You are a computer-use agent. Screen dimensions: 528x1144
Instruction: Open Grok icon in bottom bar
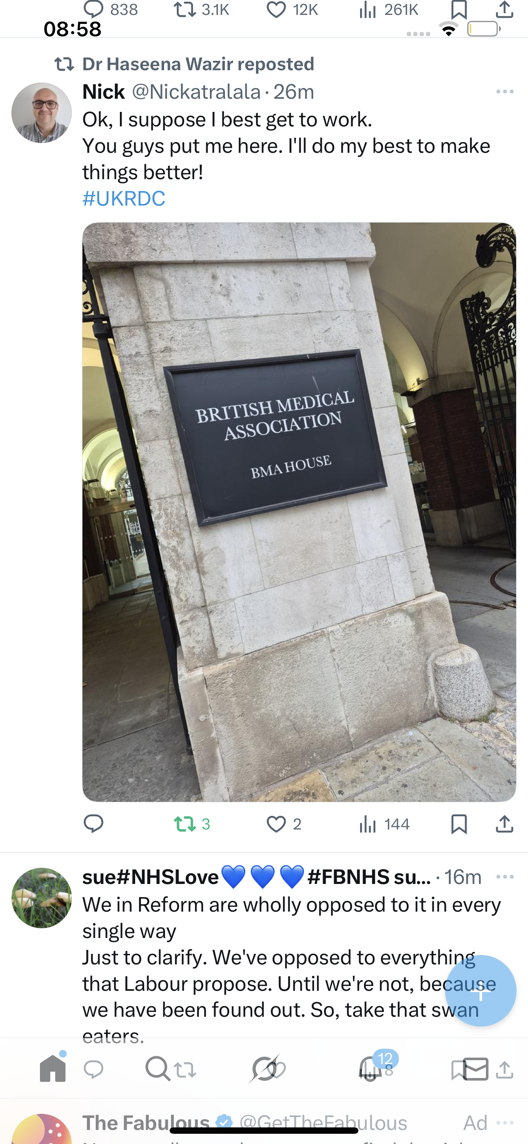[264, 1068]
